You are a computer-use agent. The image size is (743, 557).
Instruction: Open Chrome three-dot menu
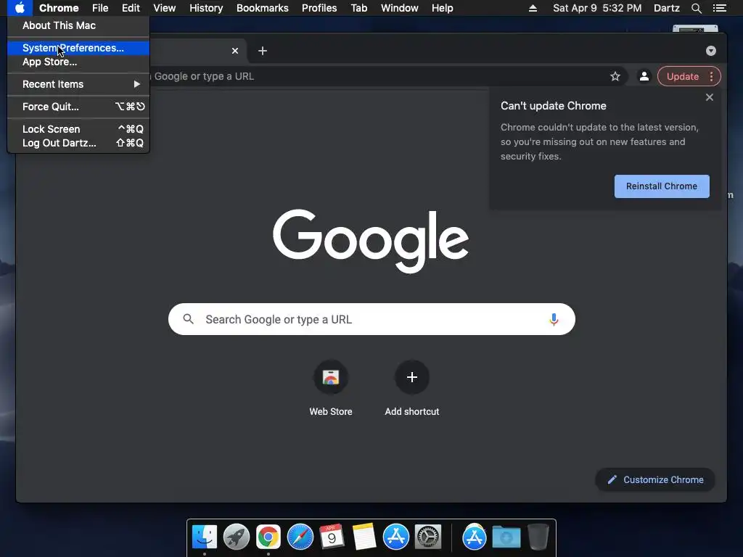coord(711,76)
